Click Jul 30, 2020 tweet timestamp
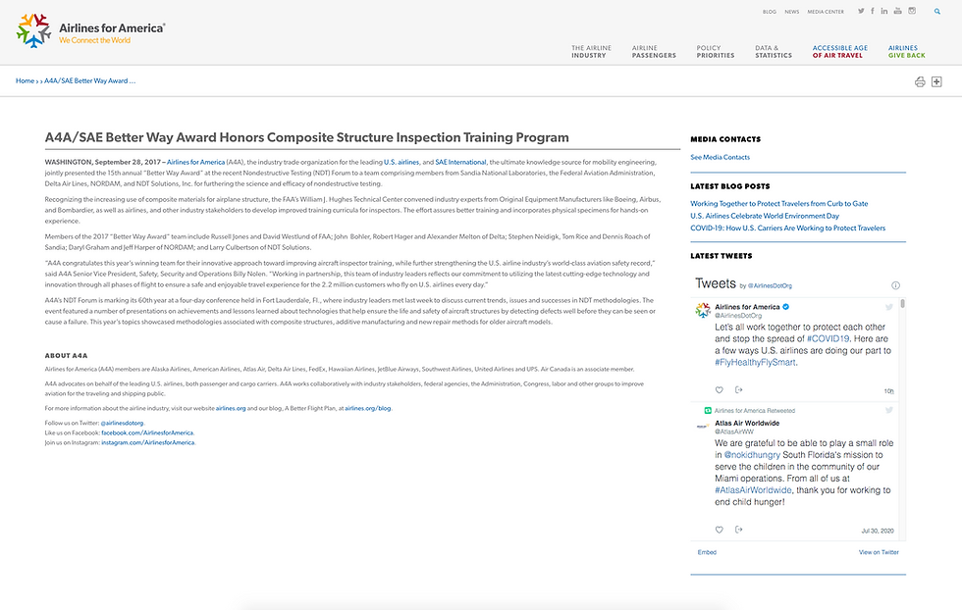This screenshot has height=610, width=962. tap(878, 531)
